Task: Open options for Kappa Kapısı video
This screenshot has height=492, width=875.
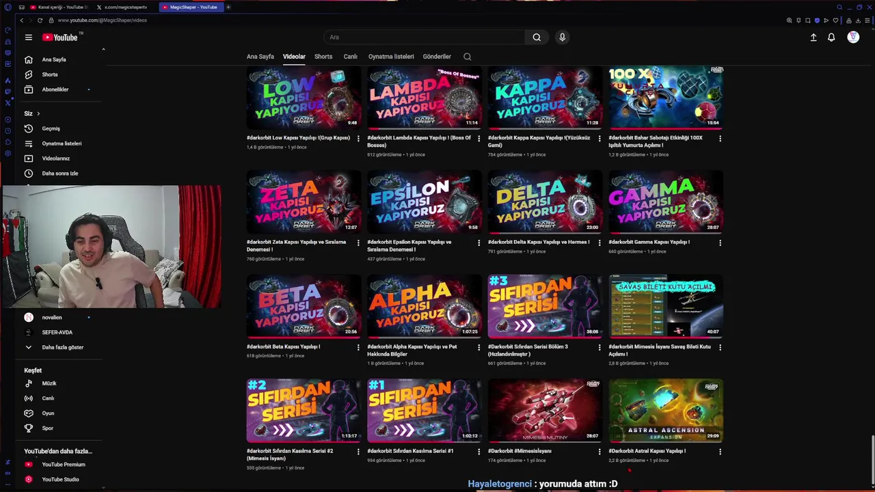Action: point(600,138)
